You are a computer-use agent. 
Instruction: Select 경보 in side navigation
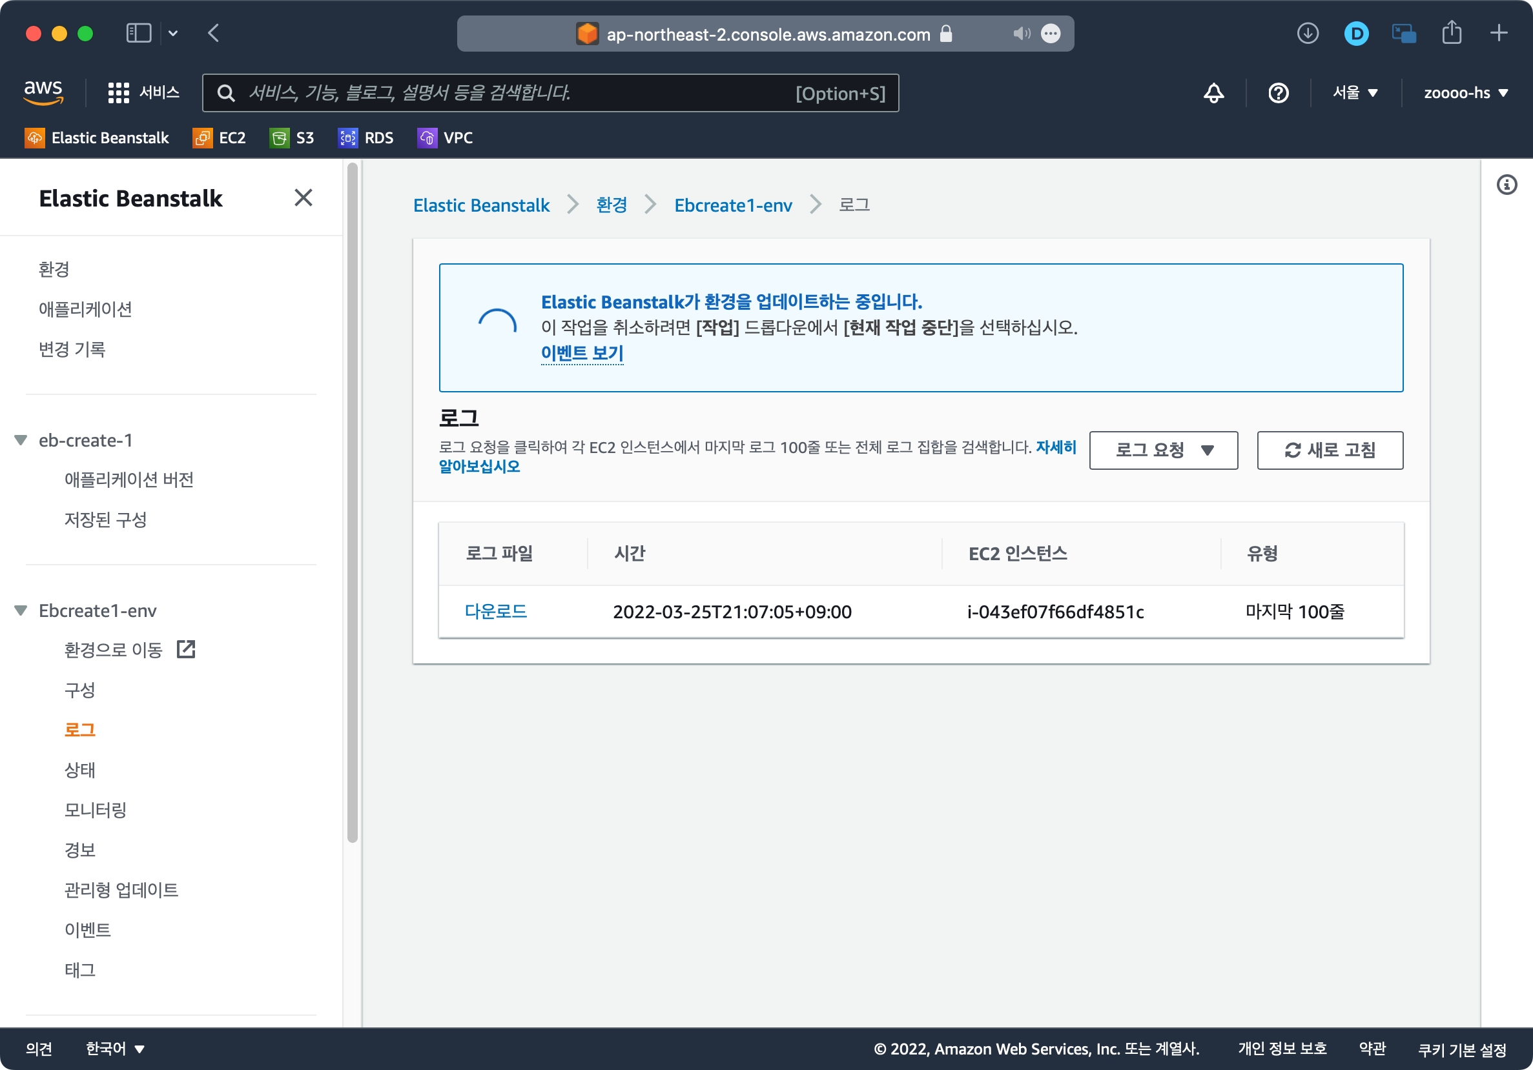(79, 850)
